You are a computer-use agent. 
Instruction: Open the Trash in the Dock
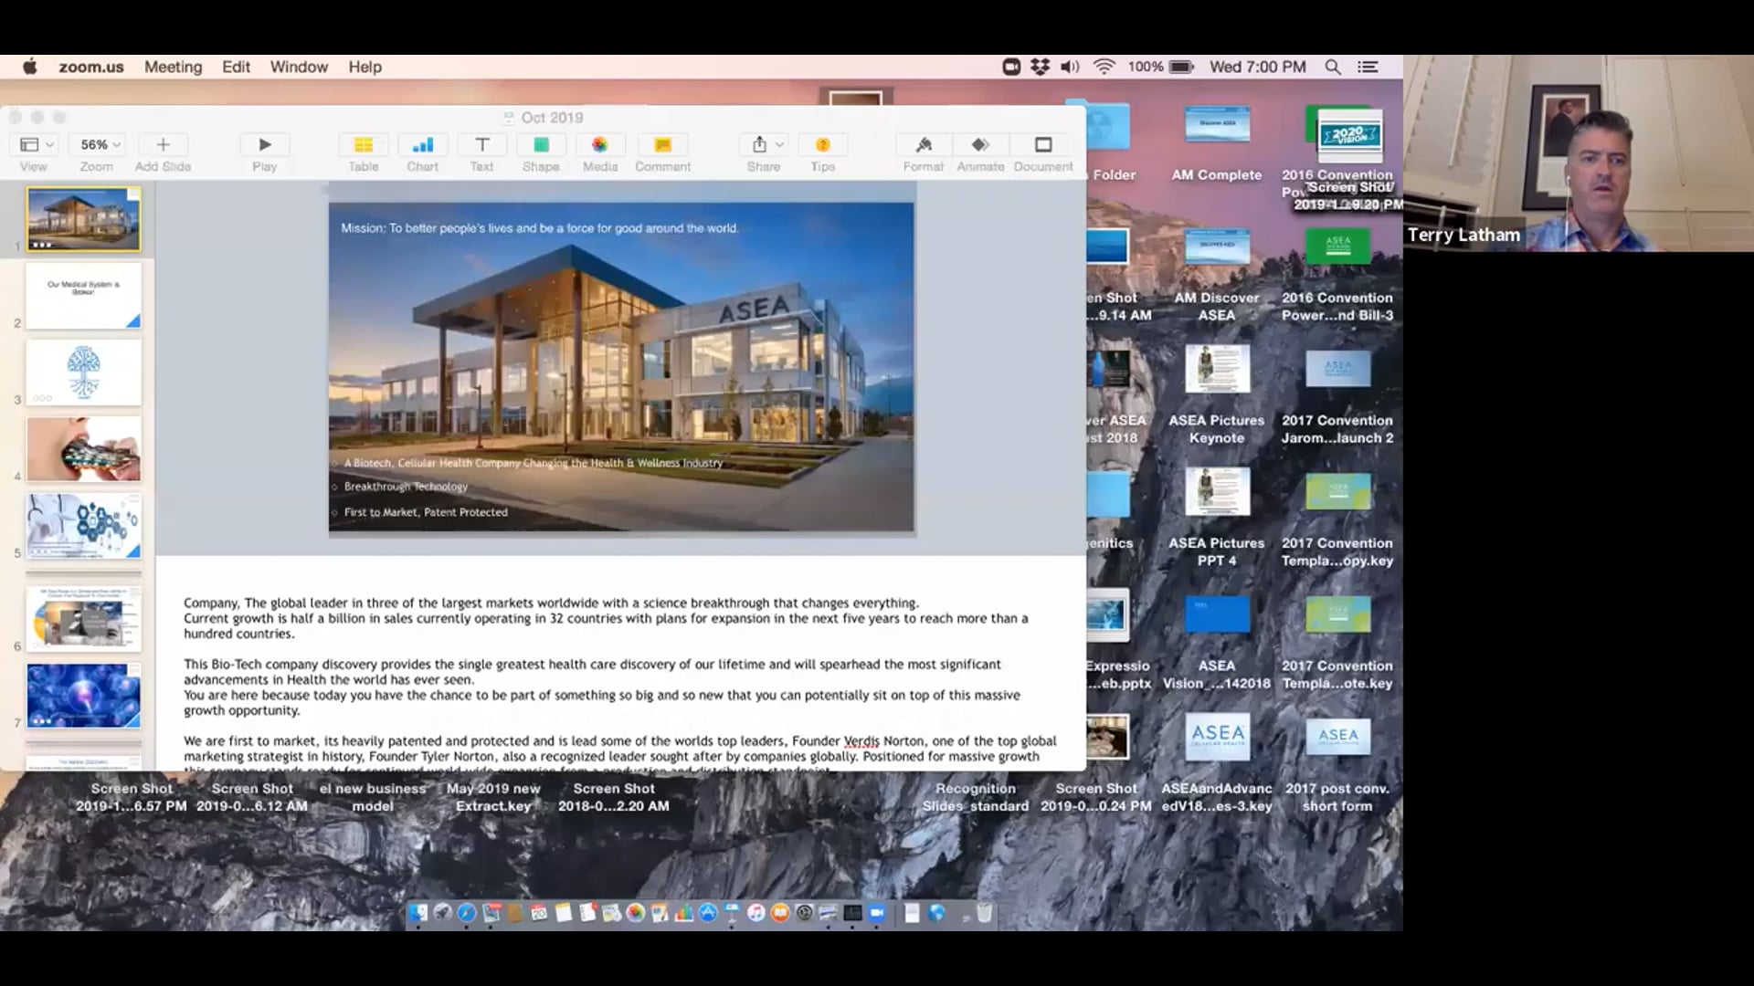tap(984, 913)
